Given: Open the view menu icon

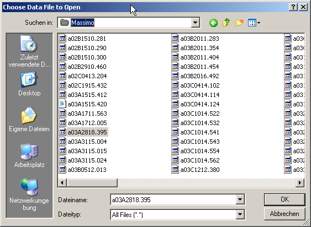Looking at the screenshot, I should 254,23.
